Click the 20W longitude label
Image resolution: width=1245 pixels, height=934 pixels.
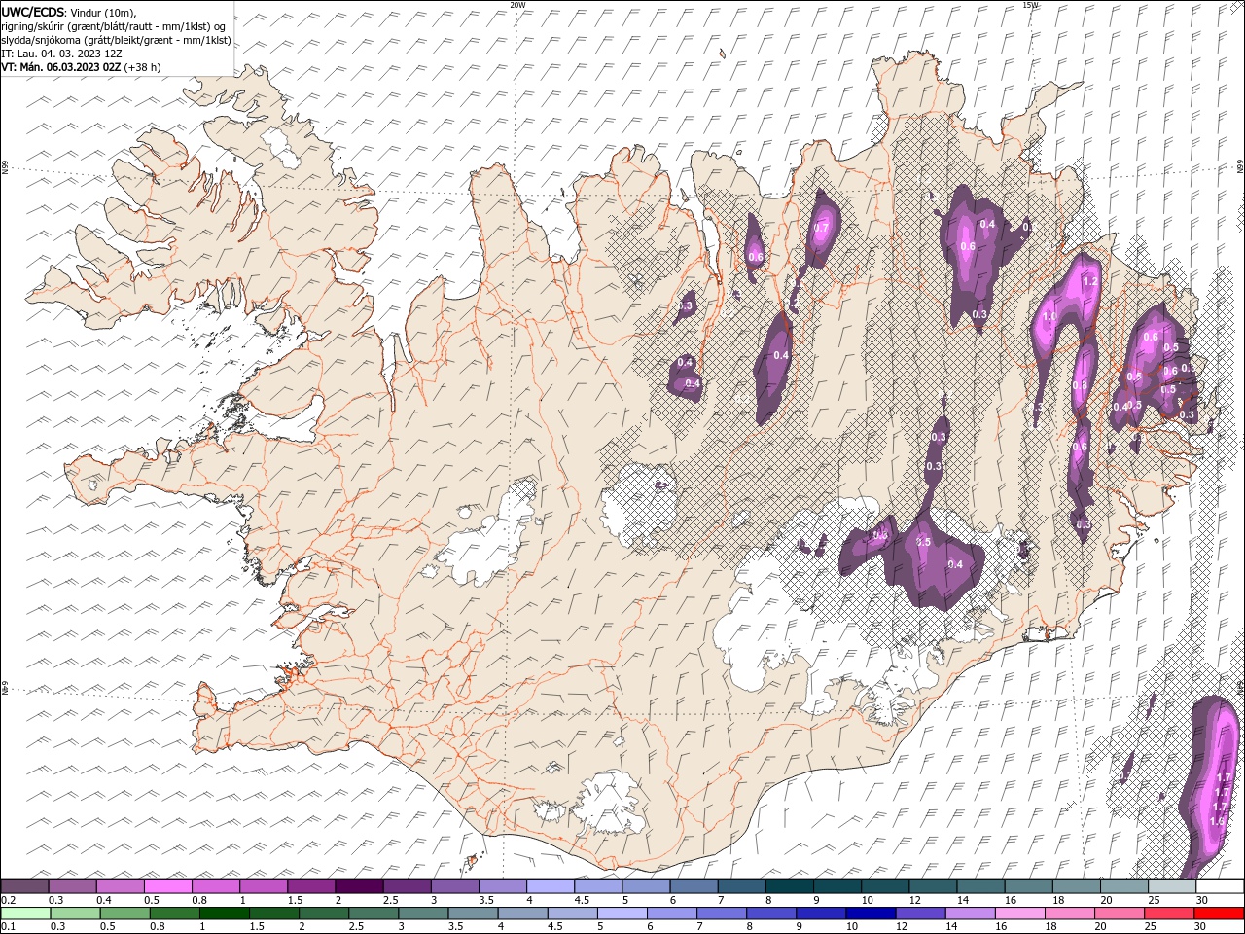(x=517, y=5)
